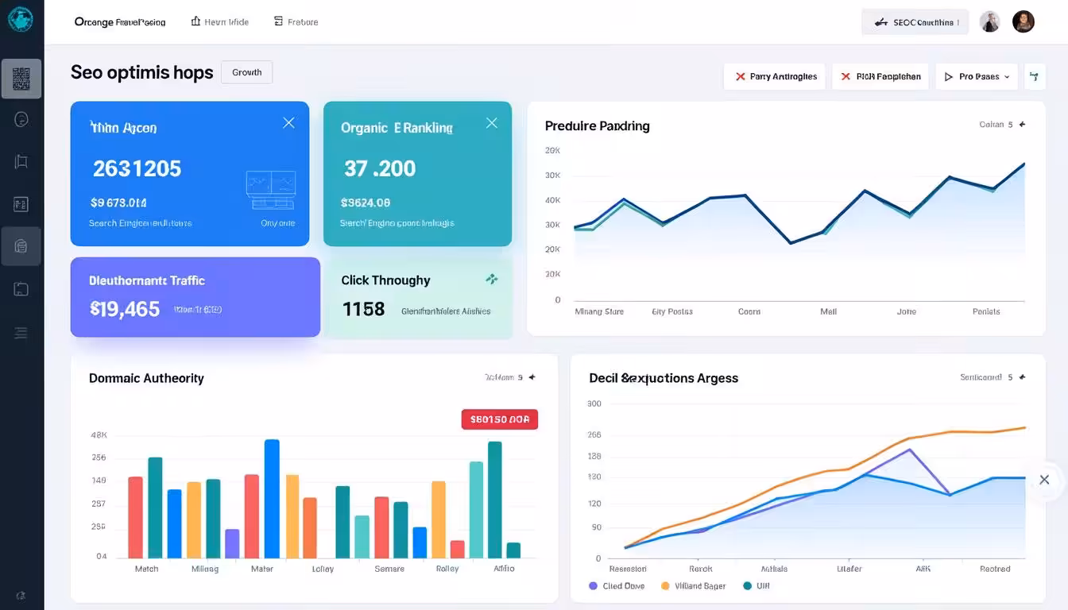
Task: Select the circular icon in left sidebar
Action: click(21, 119)
